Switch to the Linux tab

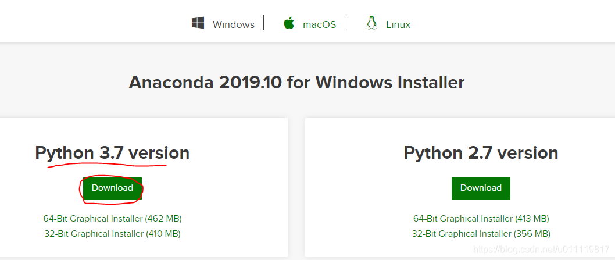(398, 24)
